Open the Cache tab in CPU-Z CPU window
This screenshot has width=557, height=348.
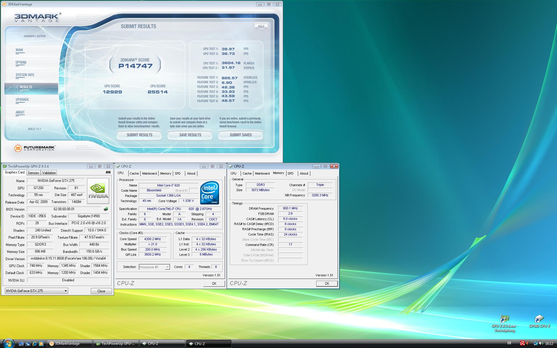point(134,173)
